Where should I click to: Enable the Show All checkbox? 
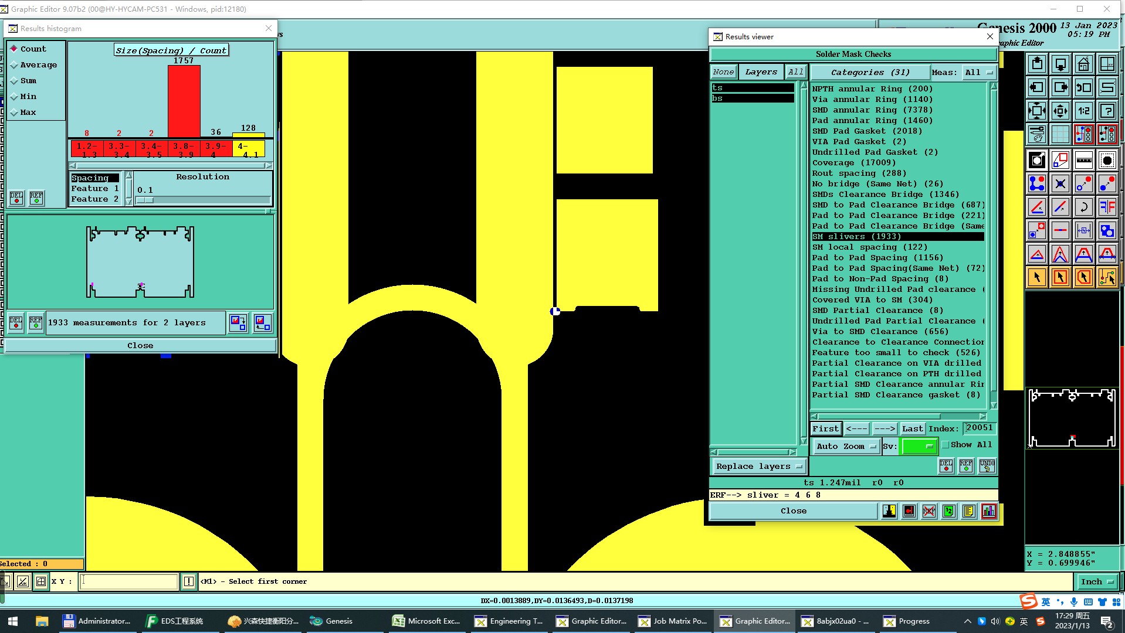(946, 445)
